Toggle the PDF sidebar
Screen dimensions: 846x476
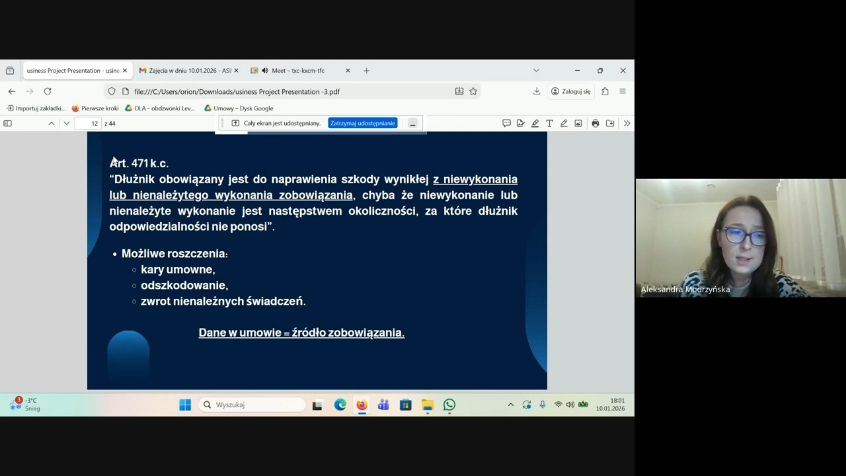click(8, 124)
